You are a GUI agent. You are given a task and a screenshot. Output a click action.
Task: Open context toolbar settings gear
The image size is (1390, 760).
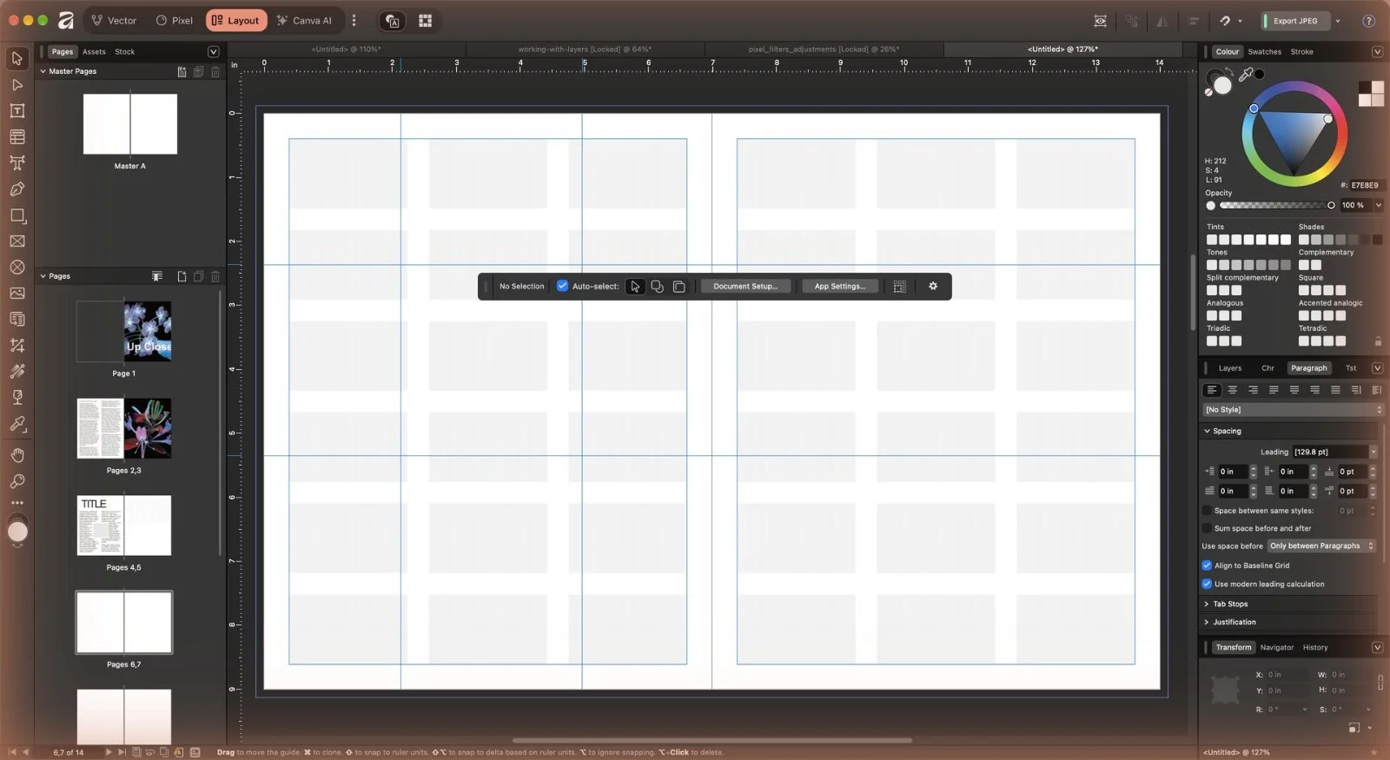[933, 286]
